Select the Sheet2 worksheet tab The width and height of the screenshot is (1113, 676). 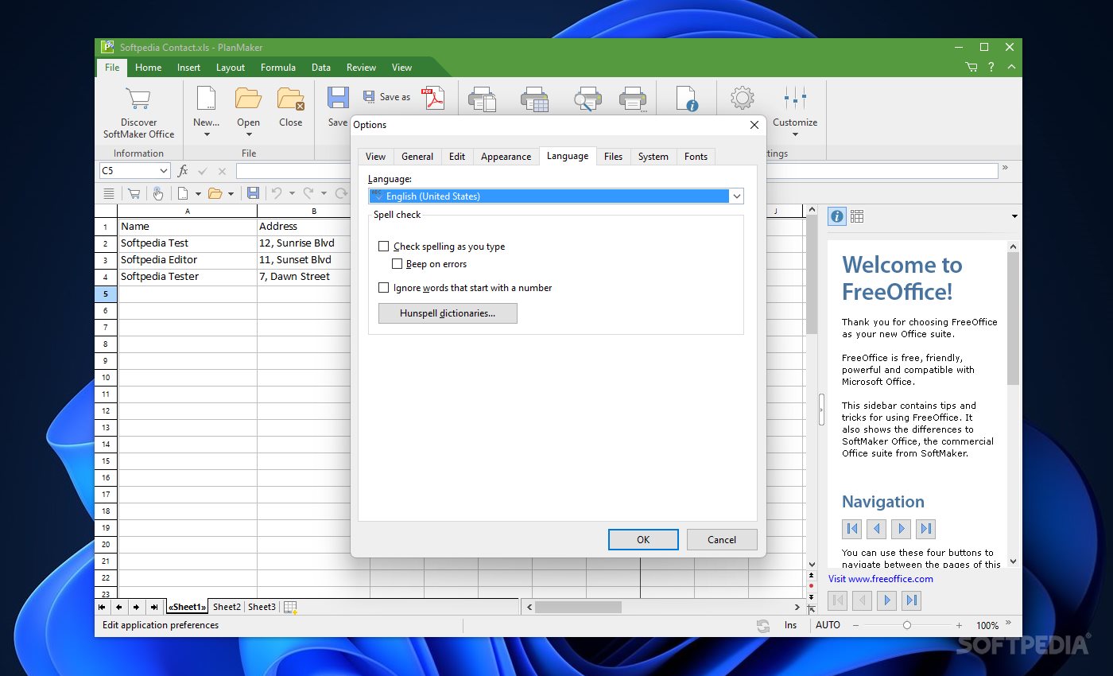point(227,607)
